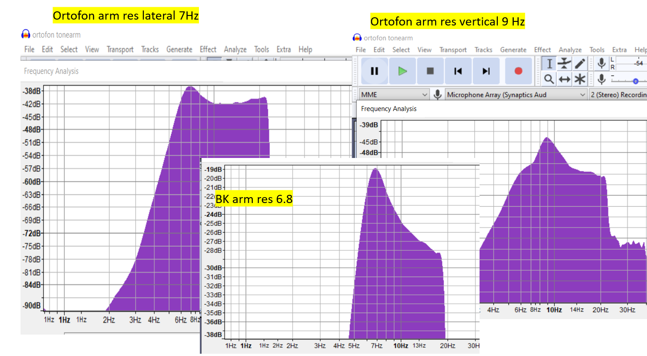Click the -19dB label on the BK arm spectrum
This screenshot has height=356, width=647.
pyautogui.click(x=214, y=169)
